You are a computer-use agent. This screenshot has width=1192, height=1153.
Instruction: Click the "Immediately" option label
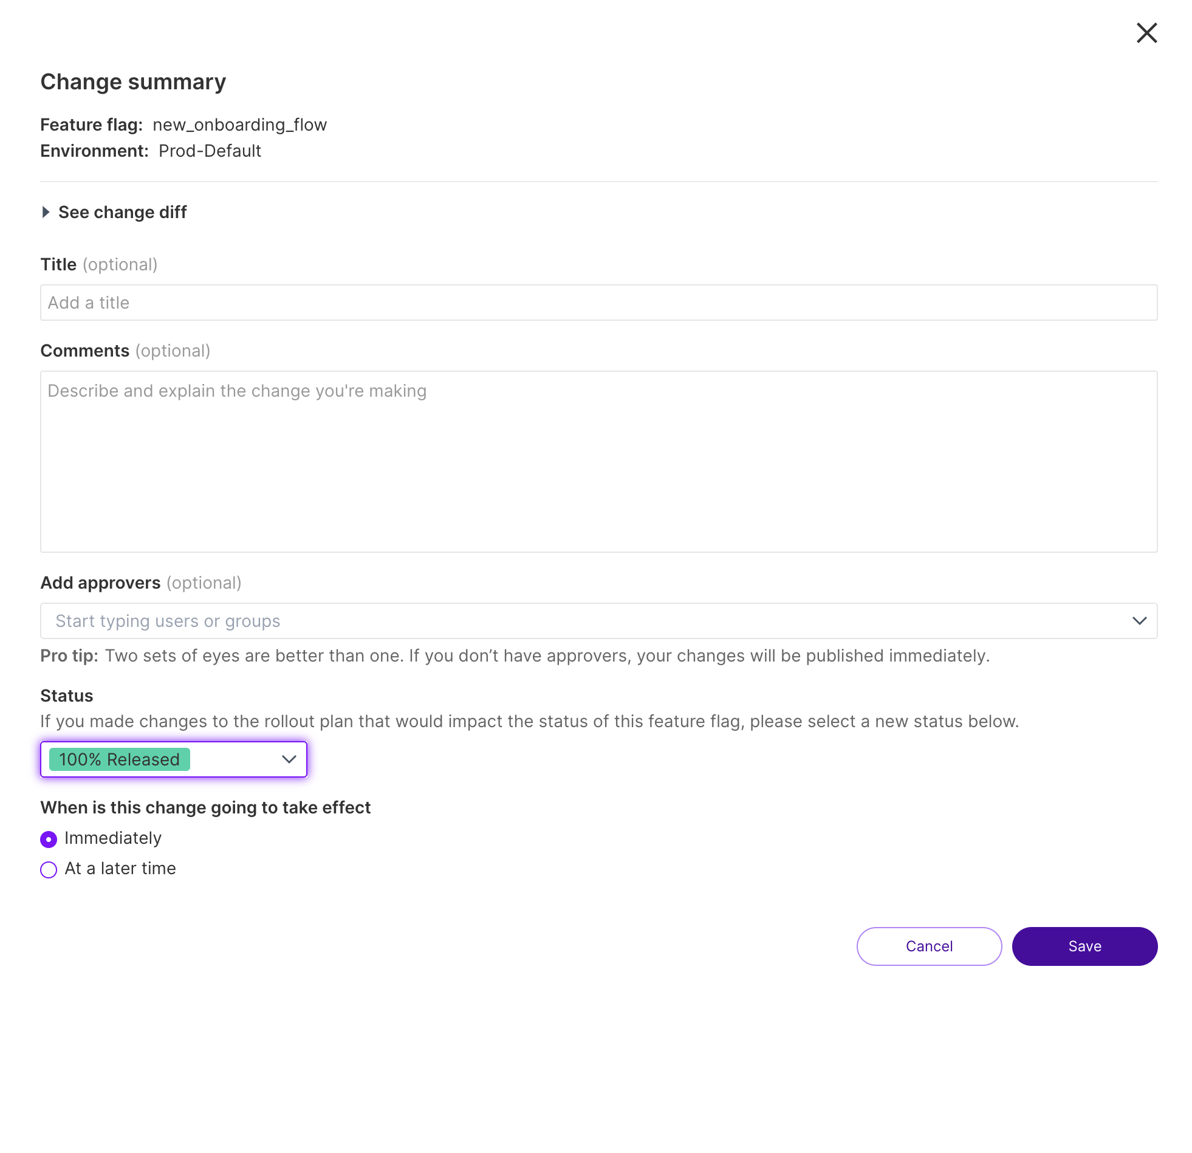(x=113, y=838)
